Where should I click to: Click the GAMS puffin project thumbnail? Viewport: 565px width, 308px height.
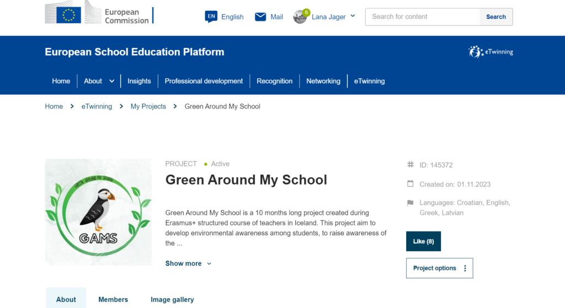pyautogui.click(x=98, y=212)
